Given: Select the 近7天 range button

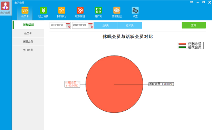Looking at the screenshot, I should [x=106, y=26].
